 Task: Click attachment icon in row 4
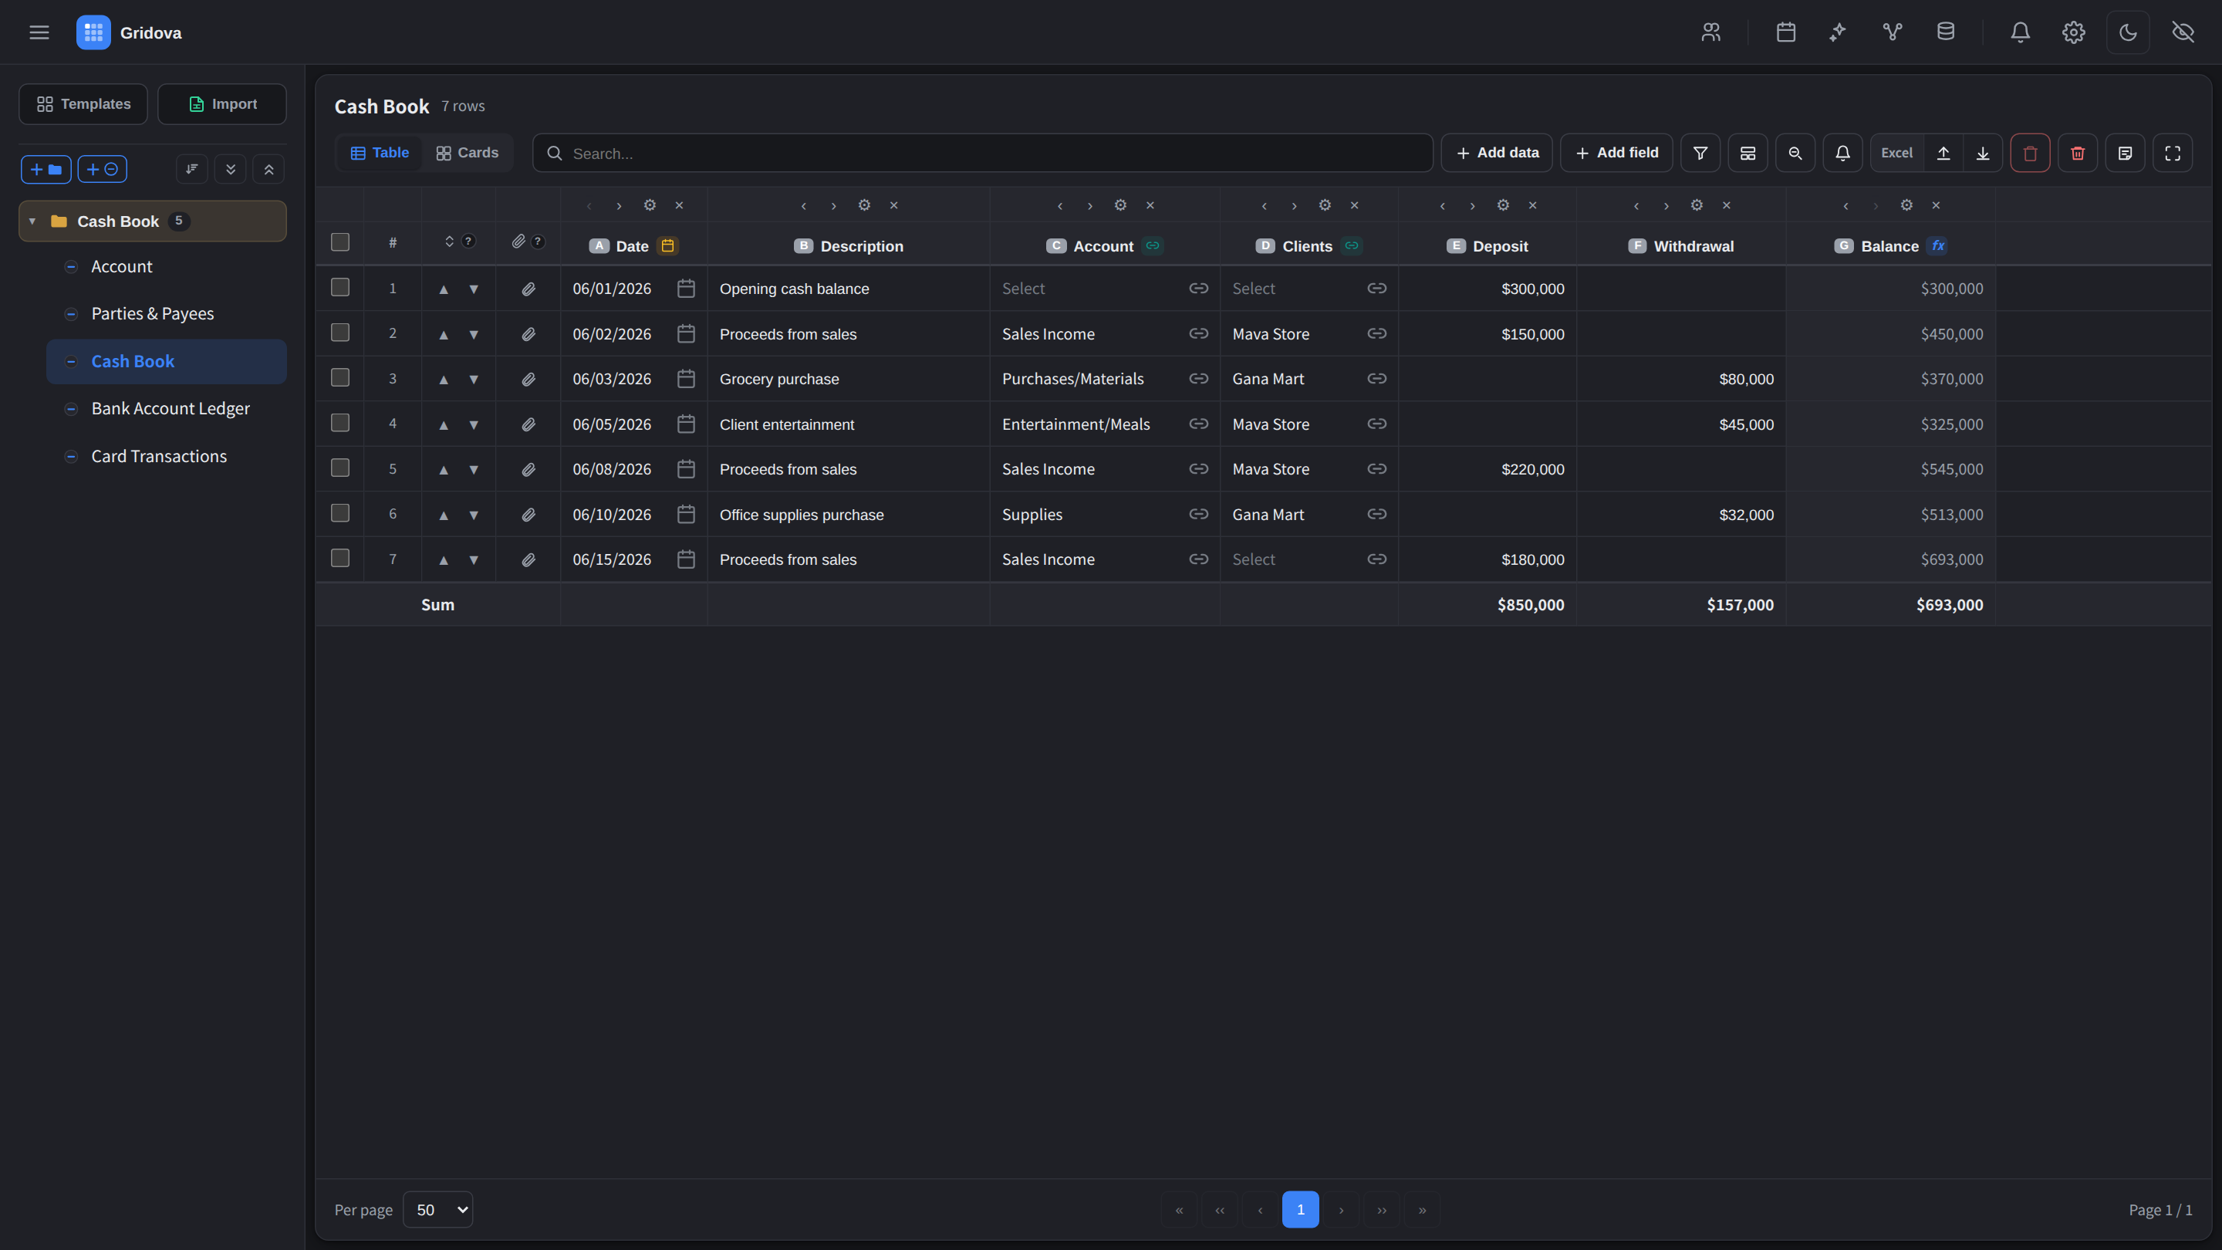coord(528,424)
